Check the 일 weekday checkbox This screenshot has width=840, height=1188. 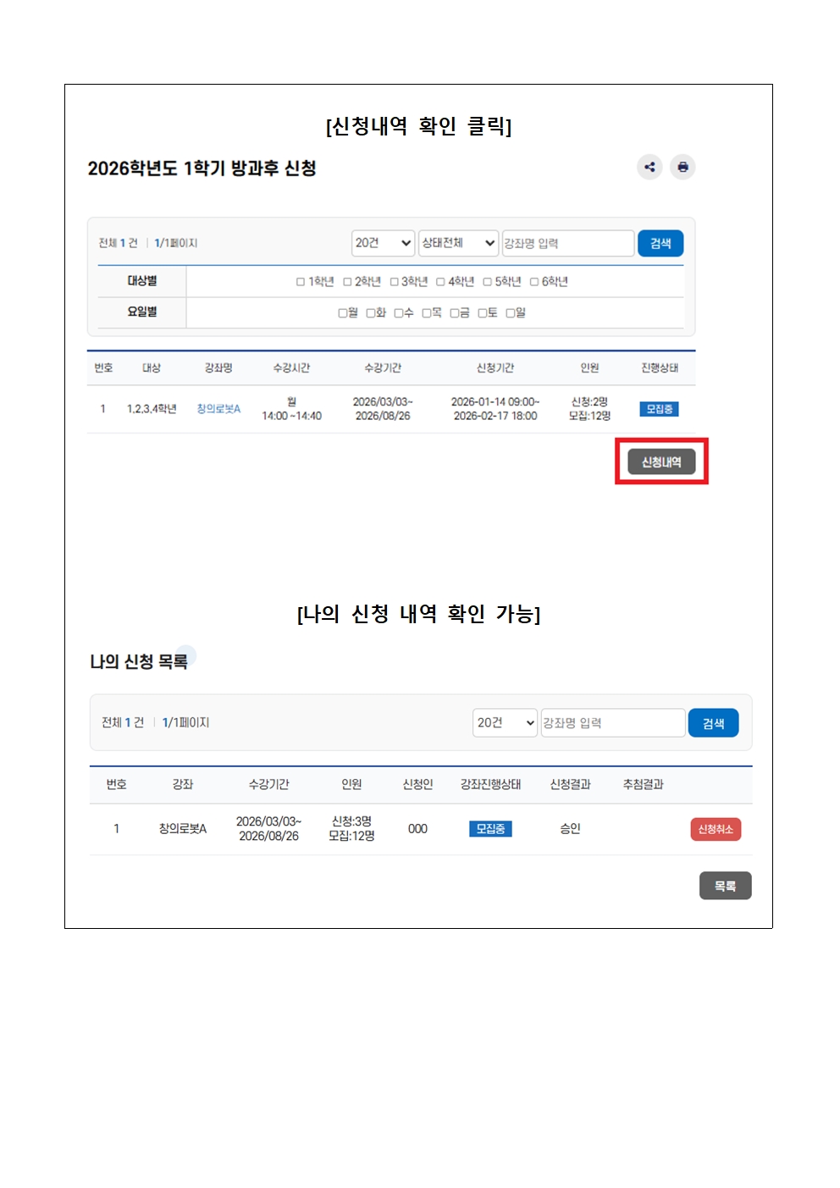point(511,313)
